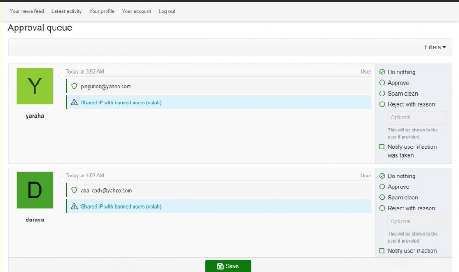The width and height of the screenshot is (459, 272).
Task: Select Spam clean for user darava
Action: click(x=382, y=198)
